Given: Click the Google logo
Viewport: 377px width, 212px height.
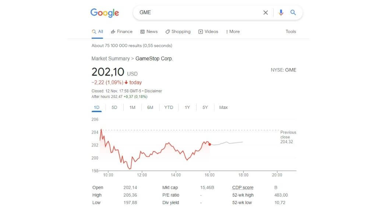Looking at the screenshot, I should (x=105, y=13).
